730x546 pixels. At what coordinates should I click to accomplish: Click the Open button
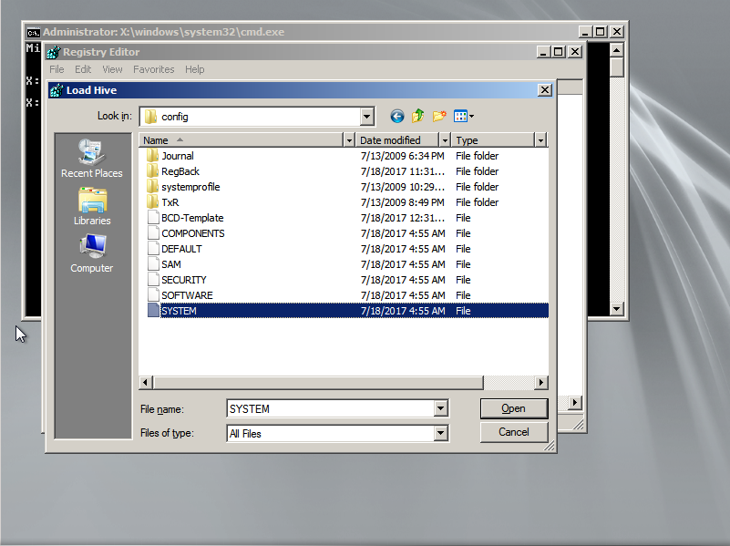tap(514, 408)
